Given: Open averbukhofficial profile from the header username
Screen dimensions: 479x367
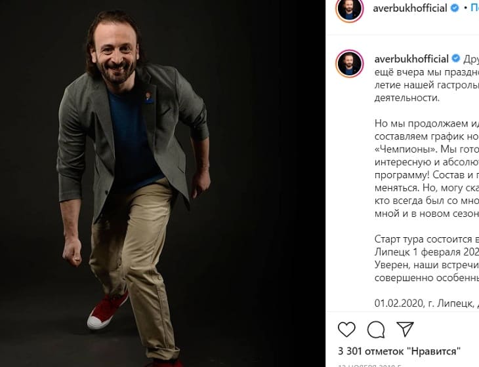Looking at the screenshot, I should (x=411, y=9).
